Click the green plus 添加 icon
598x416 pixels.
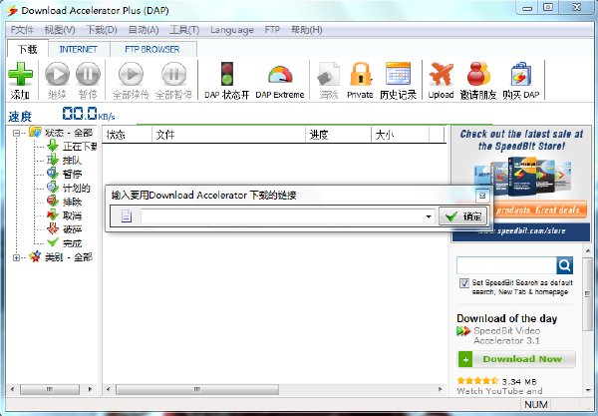(x=20, y=75)
